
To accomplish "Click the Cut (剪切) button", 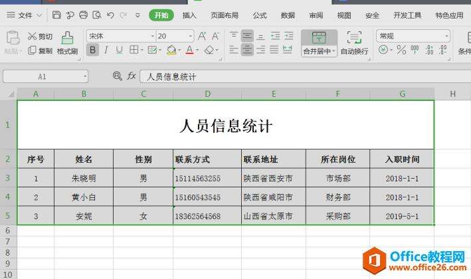I will pos(41,37).
